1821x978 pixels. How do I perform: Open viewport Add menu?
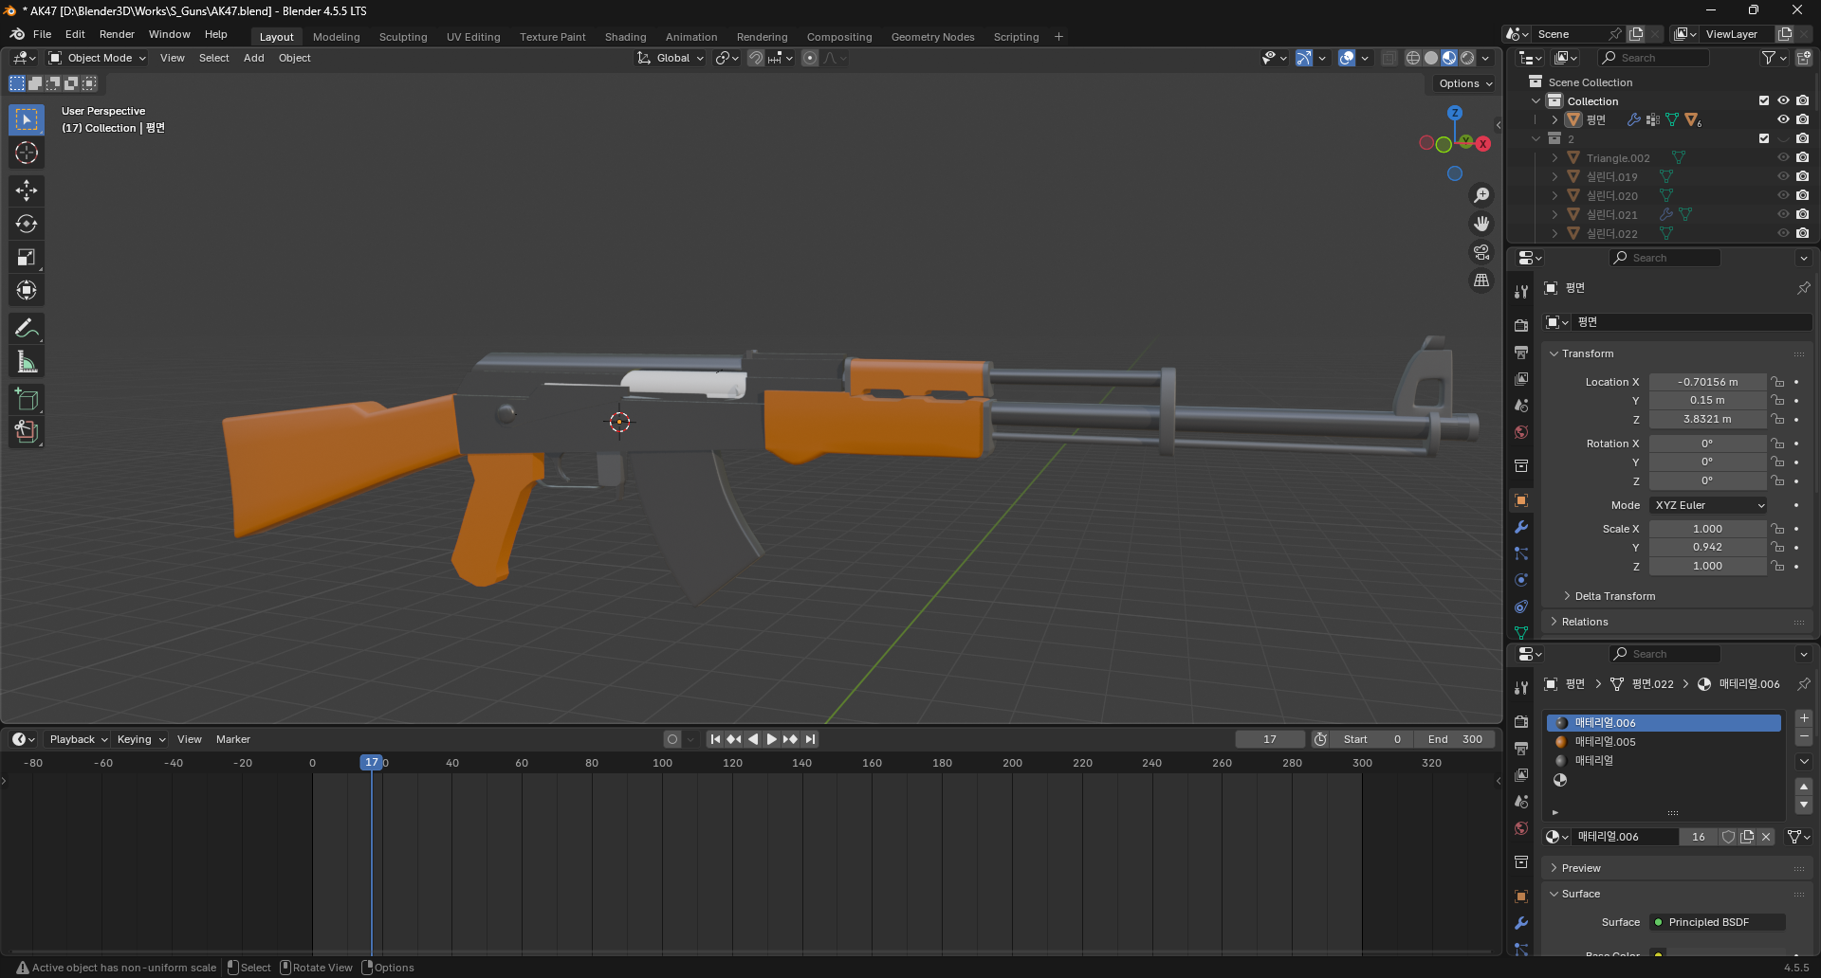(x=253, y=58)
